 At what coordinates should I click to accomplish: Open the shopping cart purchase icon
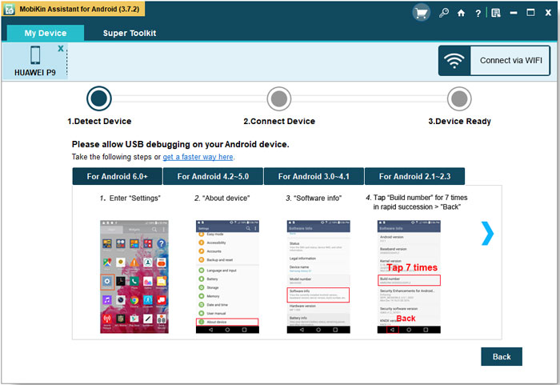pyautogui.click(x=421, y=14)
